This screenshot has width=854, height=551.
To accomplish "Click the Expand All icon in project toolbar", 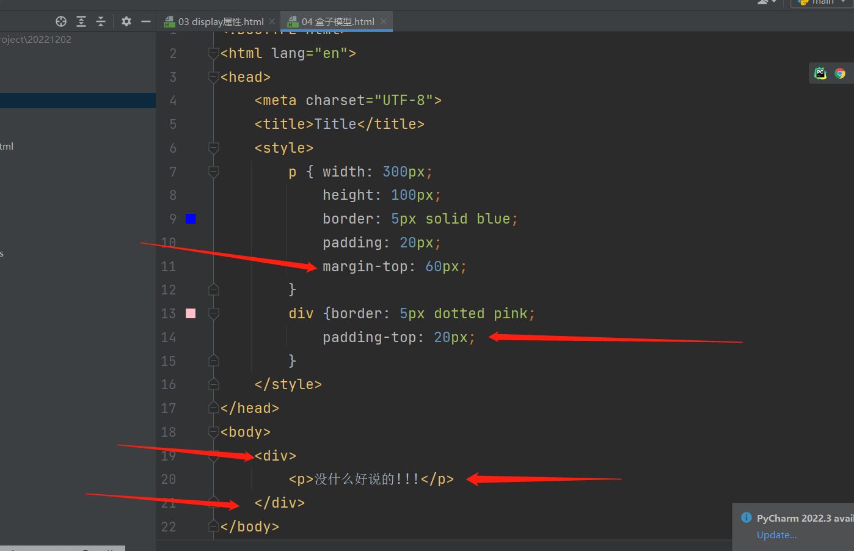I will click(x=81, y=21).
